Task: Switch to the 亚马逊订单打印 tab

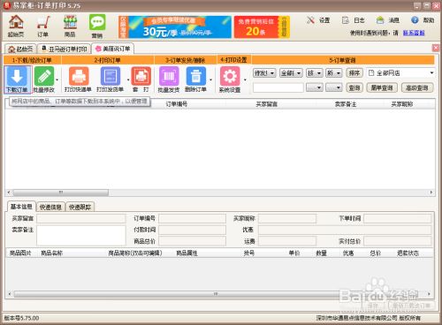Action: pos(65,49)
